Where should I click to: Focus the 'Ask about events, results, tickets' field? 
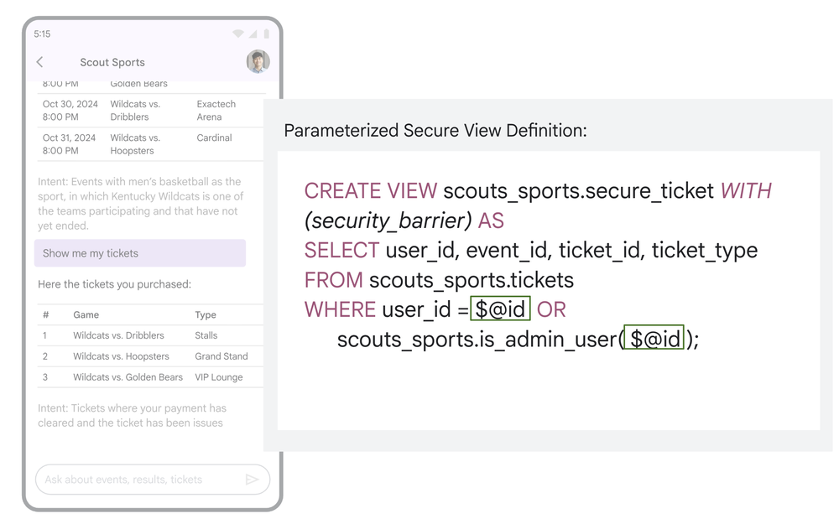(138, 480)
